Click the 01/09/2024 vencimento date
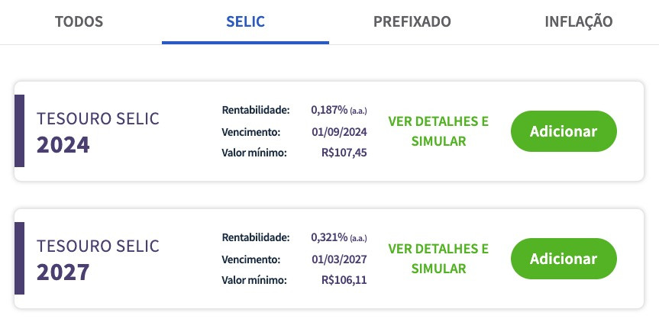659x335 pixels. [339, 132]
